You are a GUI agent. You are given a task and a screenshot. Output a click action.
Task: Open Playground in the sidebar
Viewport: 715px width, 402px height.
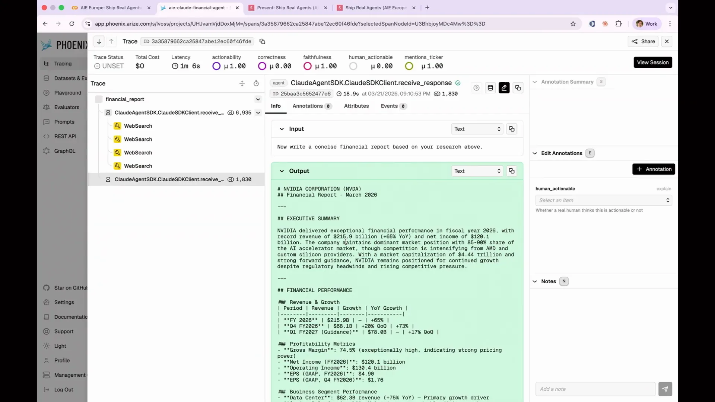67,93
